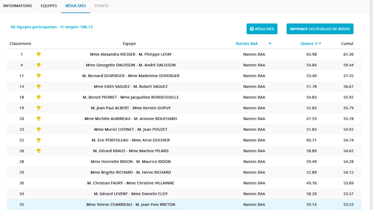Click trophy icon in rank 20 row

coord(39,119)
